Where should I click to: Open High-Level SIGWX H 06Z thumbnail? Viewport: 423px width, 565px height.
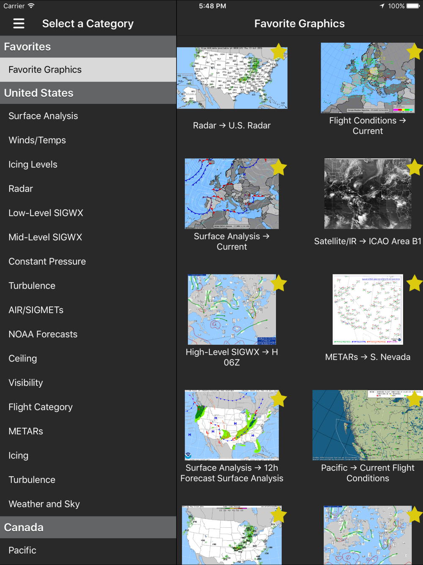[x=232, y=309]
